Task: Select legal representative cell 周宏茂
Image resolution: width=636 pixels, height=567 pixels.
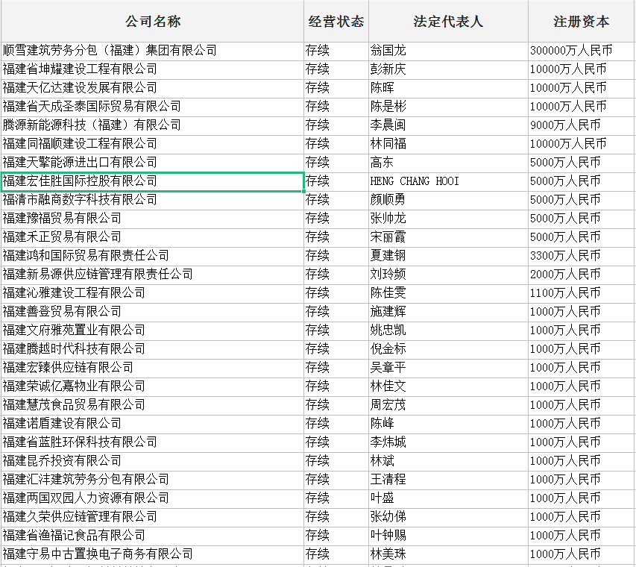Action: pyautogui.click(x=448, y=405)
